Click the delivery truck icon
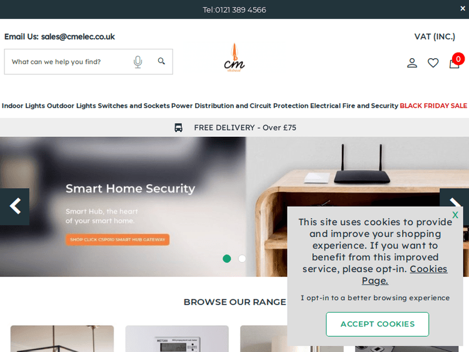469x352 pixels. coord(178,128)
